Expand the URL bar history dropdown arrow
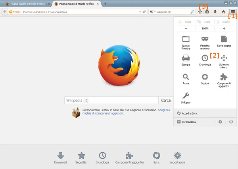 click(x=140, y=12)
